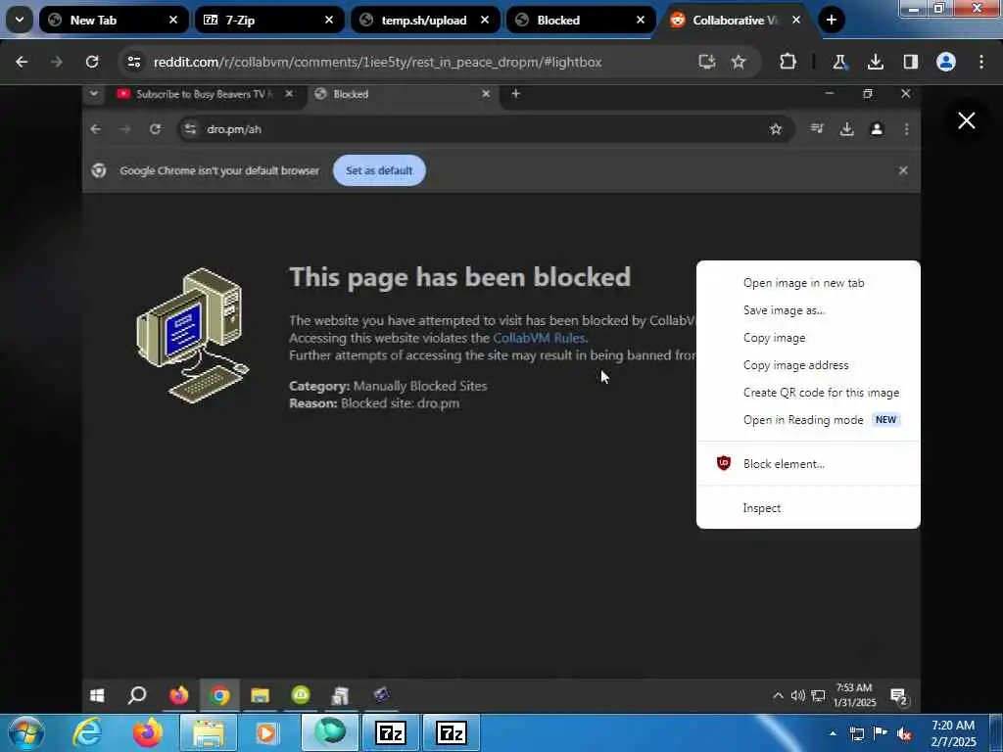Select Create QR code for this image
The width and height of the screenshot is (1003, 752).
(808, 393)
